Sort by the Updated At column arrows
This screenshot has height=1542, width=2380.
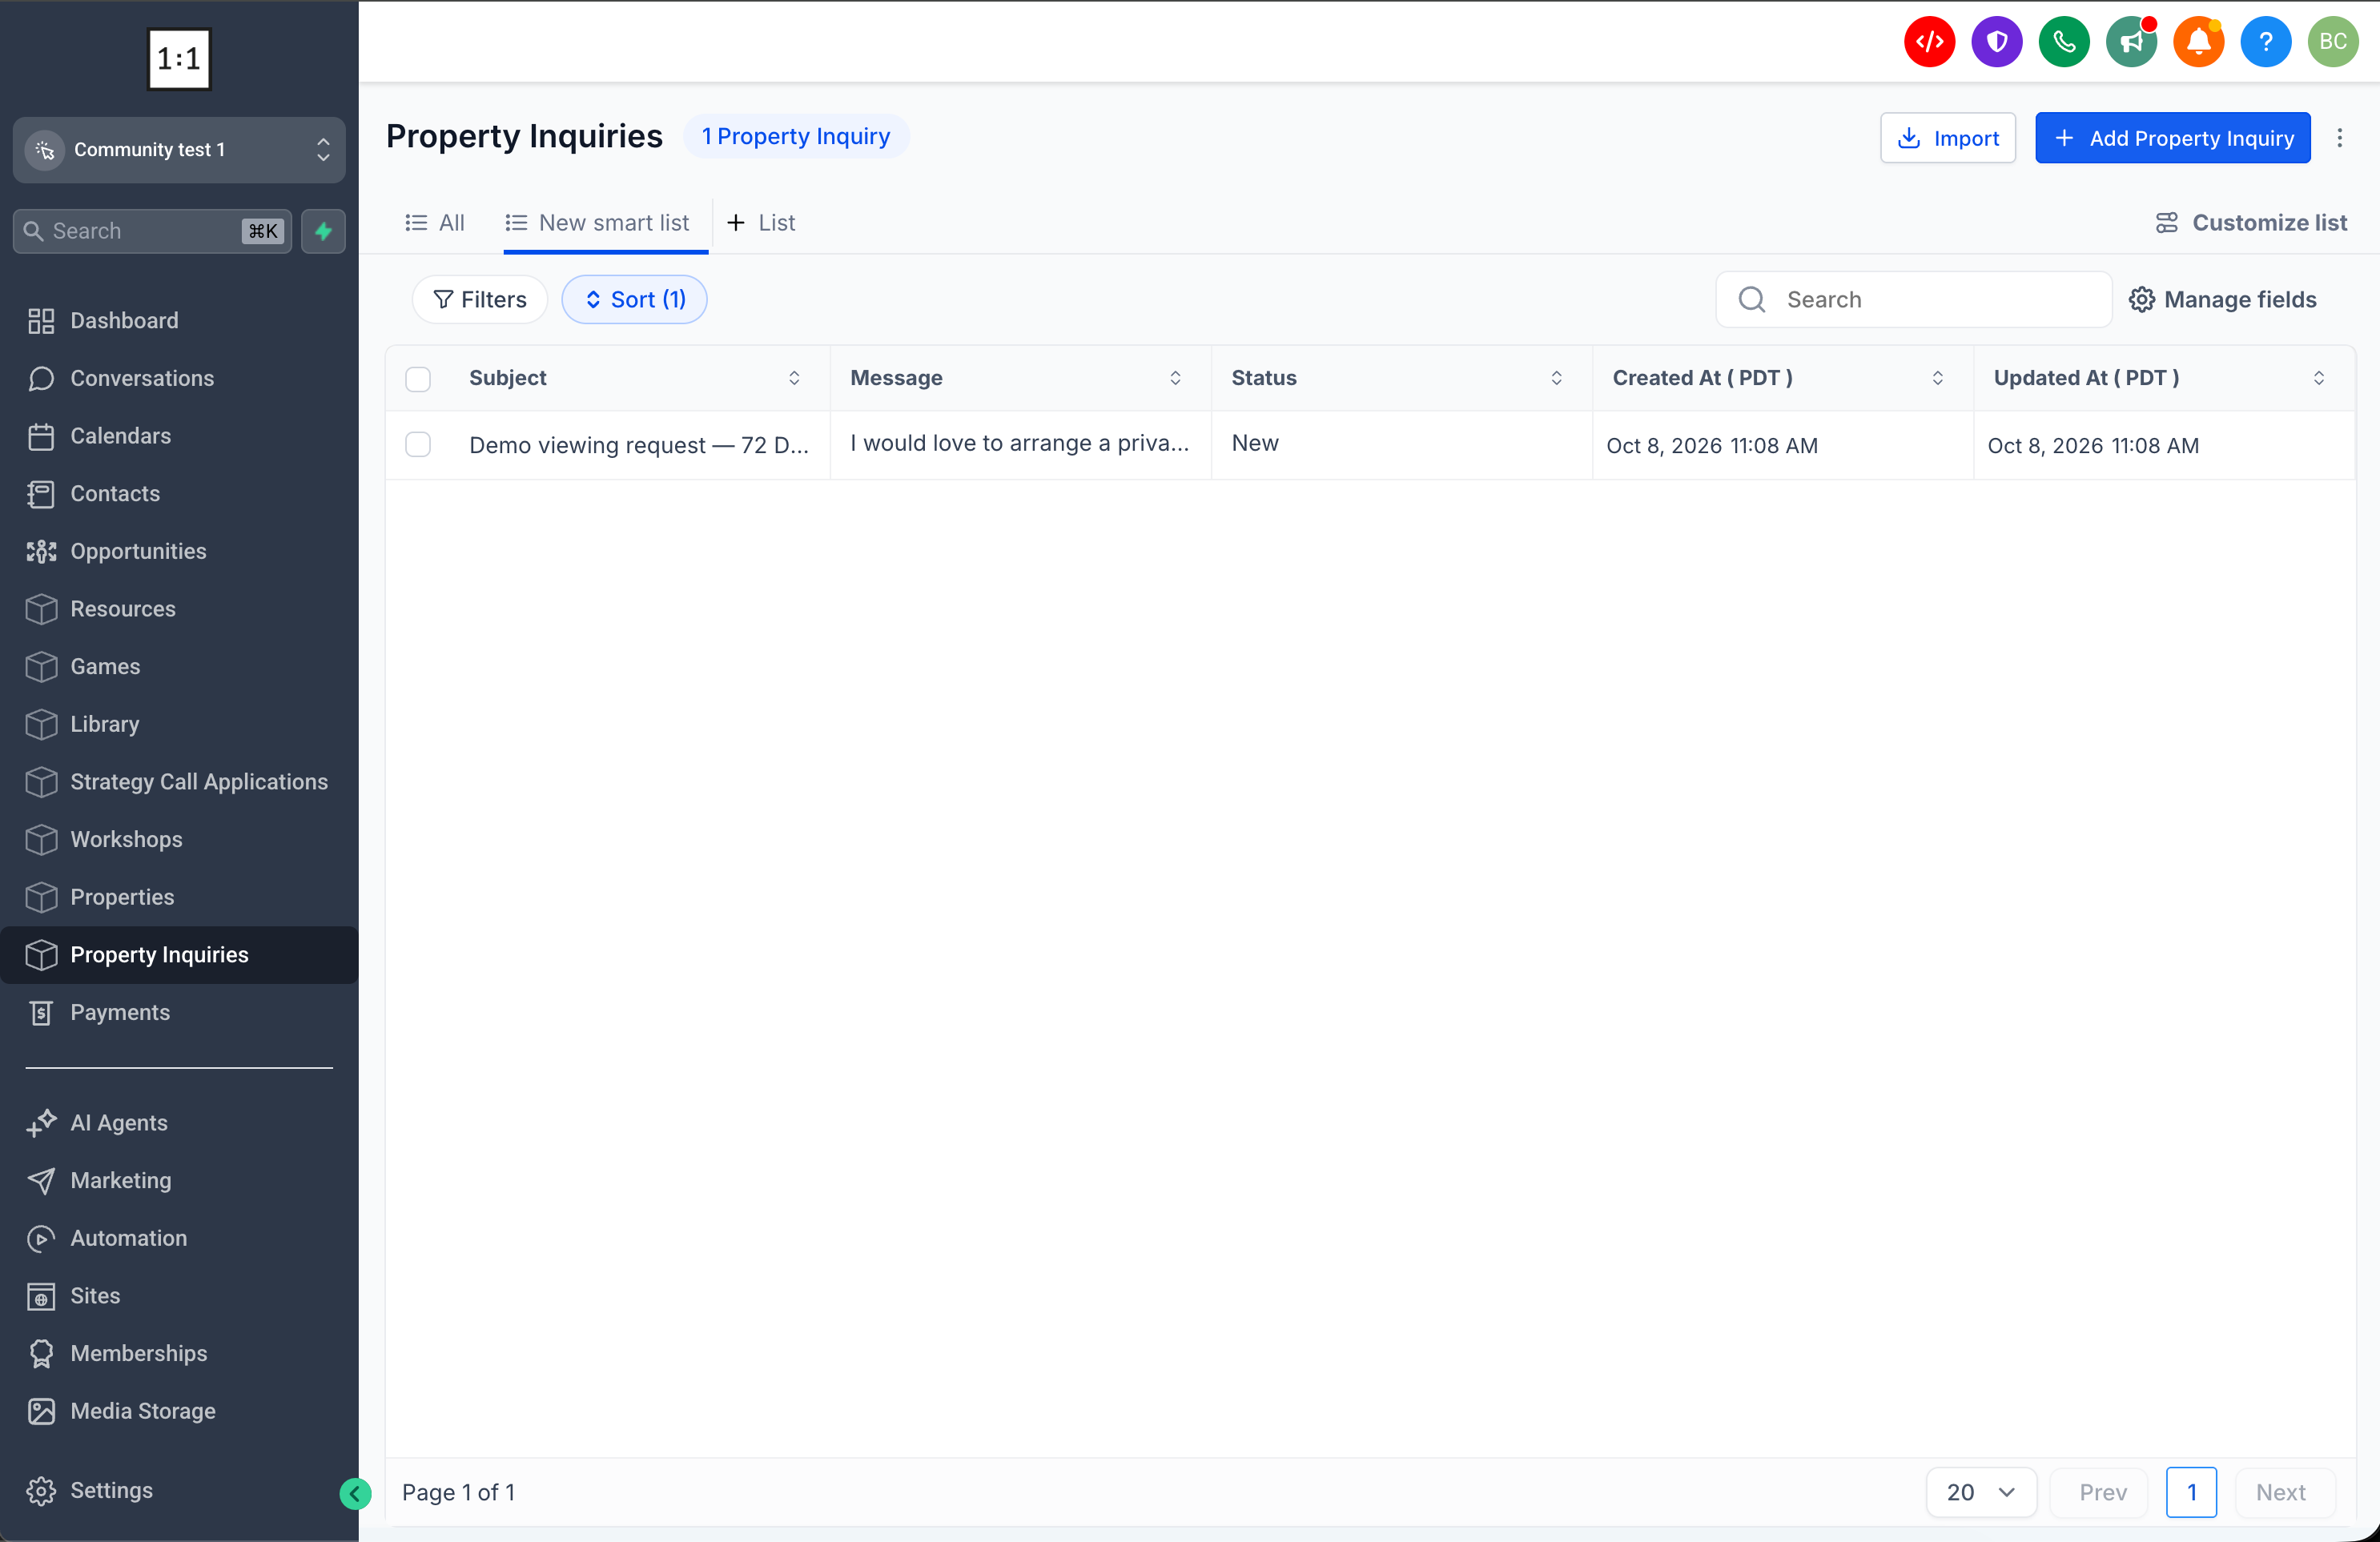[2318, 378]
